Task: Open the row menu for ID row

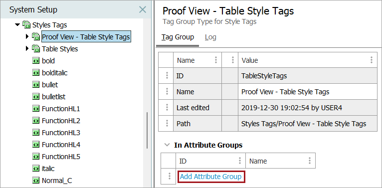Action: 167,76
